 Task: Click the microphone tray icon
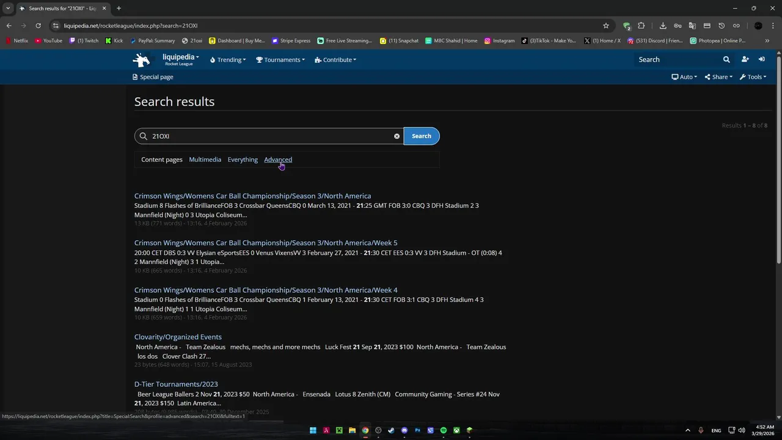pos(701,430)
